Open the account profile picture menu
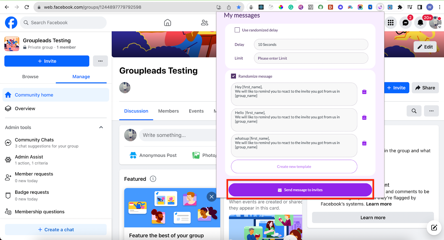The image size is (444, 240). (435, 23)
